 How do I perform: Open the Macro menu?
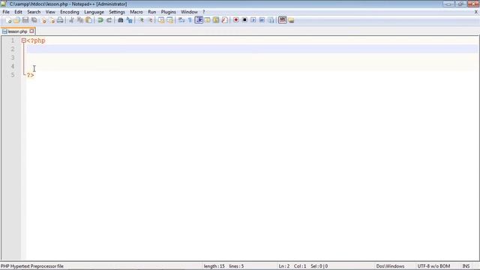coord(136,12)
